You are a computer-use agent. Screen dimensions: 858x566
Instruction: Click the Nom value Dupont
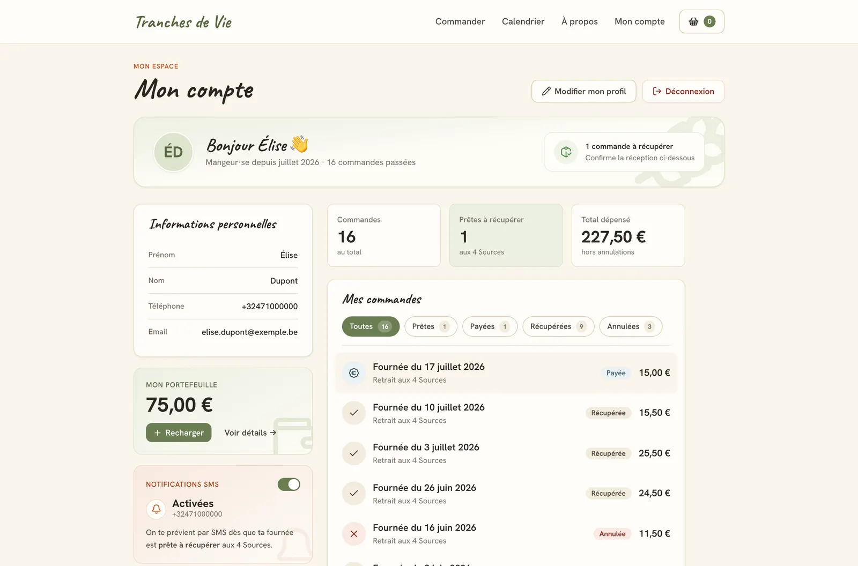click(284, 281)
